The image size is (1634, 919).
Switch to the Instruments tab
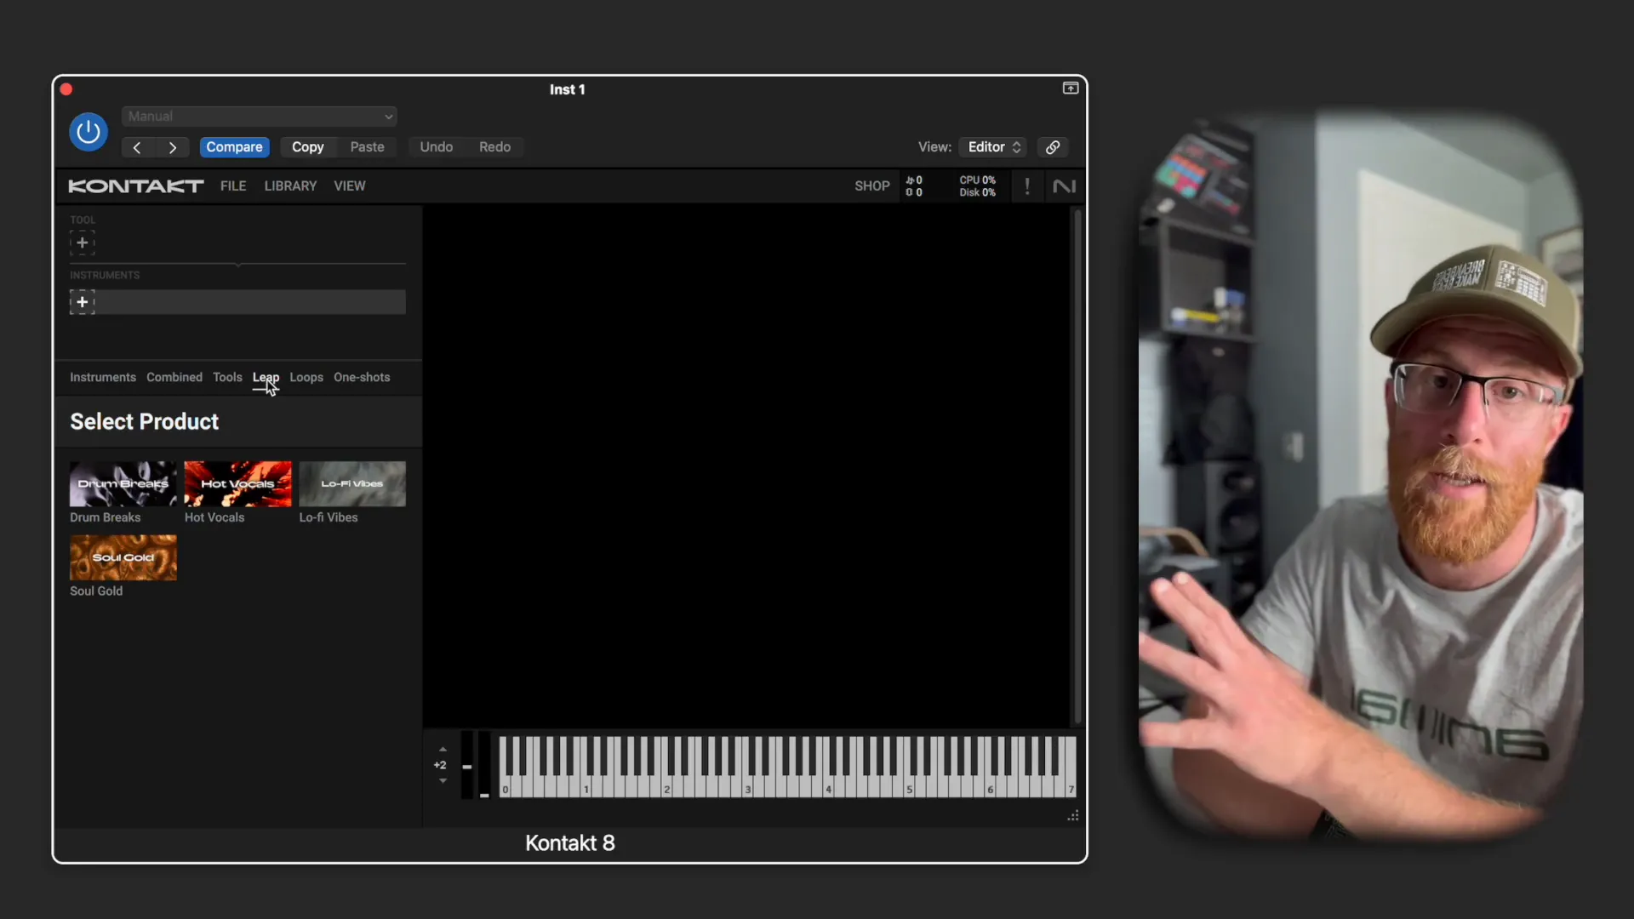103,378
